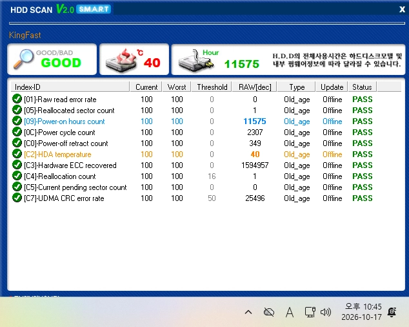Open the network status tray icon
This screenshot has width=409, height=327.
[x=310, y=312]
